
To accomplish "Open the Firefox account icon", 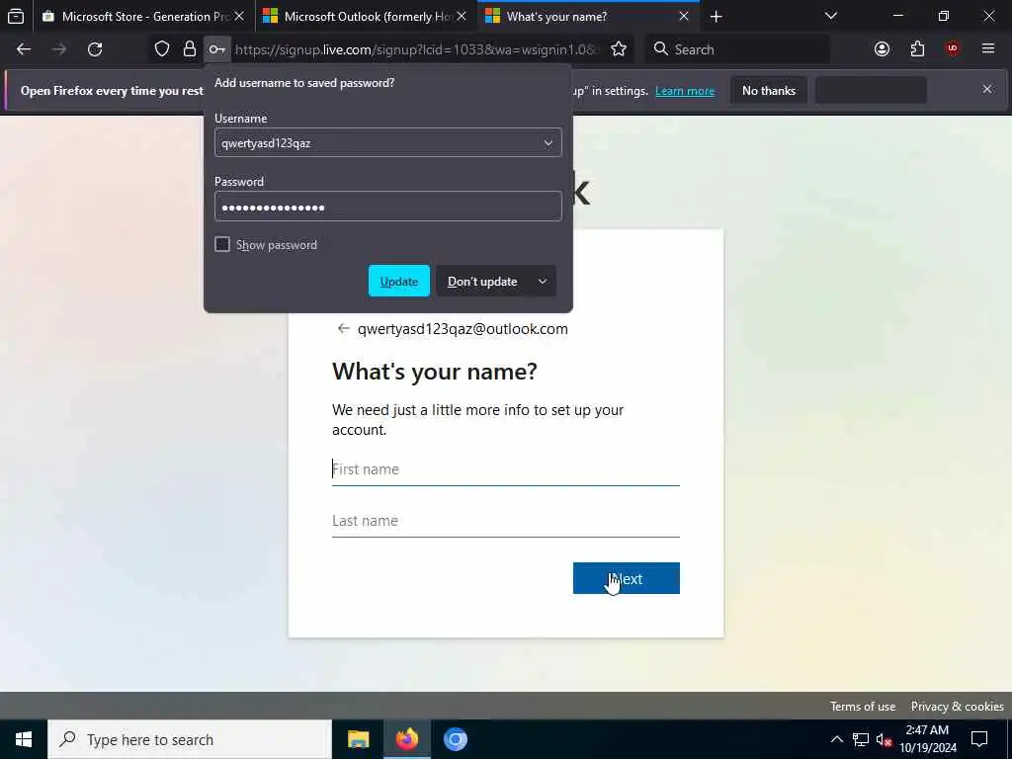I will coord(882,49).
